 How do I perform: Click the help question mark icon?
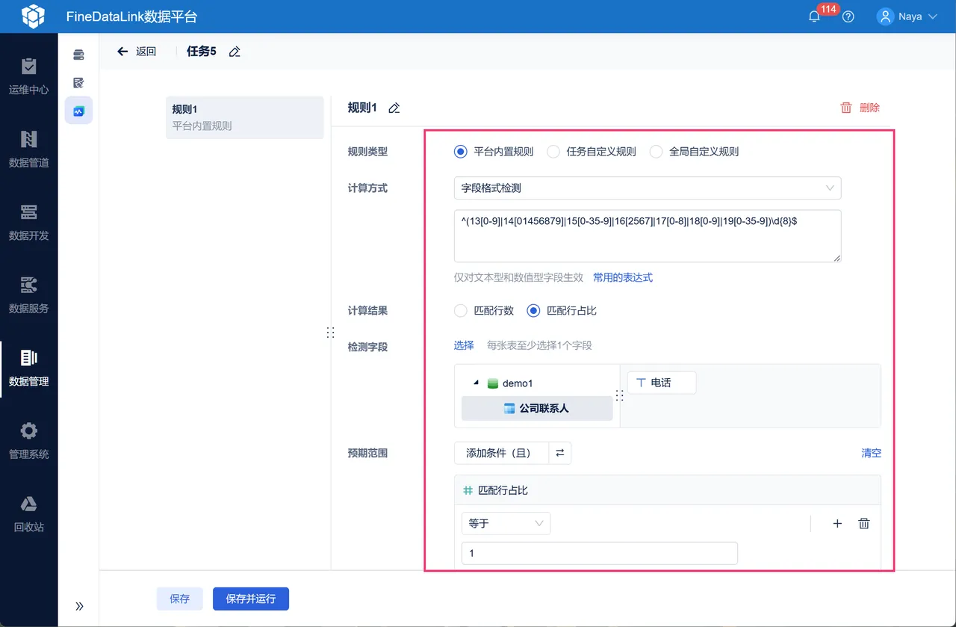coord(848,16)
